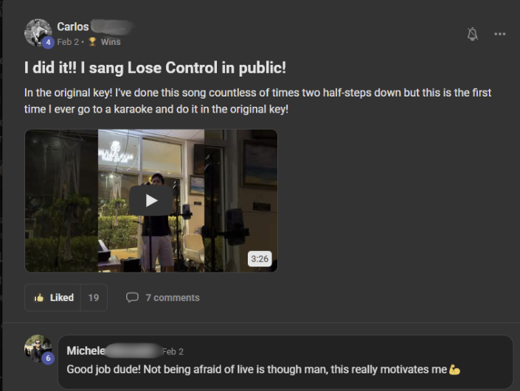Click the speech bubble comment icon
Screen dimensions: 520x391
coord(132,297)
